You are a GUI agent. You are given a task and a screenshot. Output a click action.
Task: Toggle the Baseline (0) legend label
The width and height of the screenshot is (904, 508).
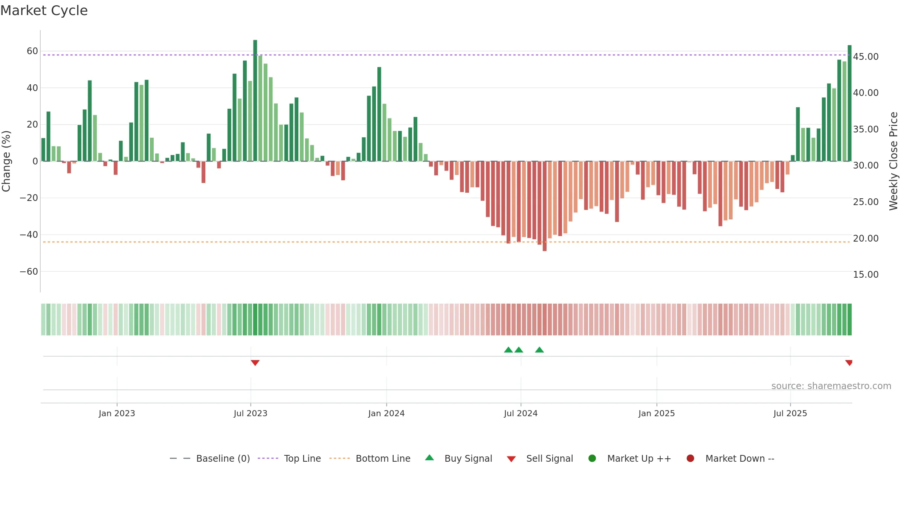pos(223,459)
